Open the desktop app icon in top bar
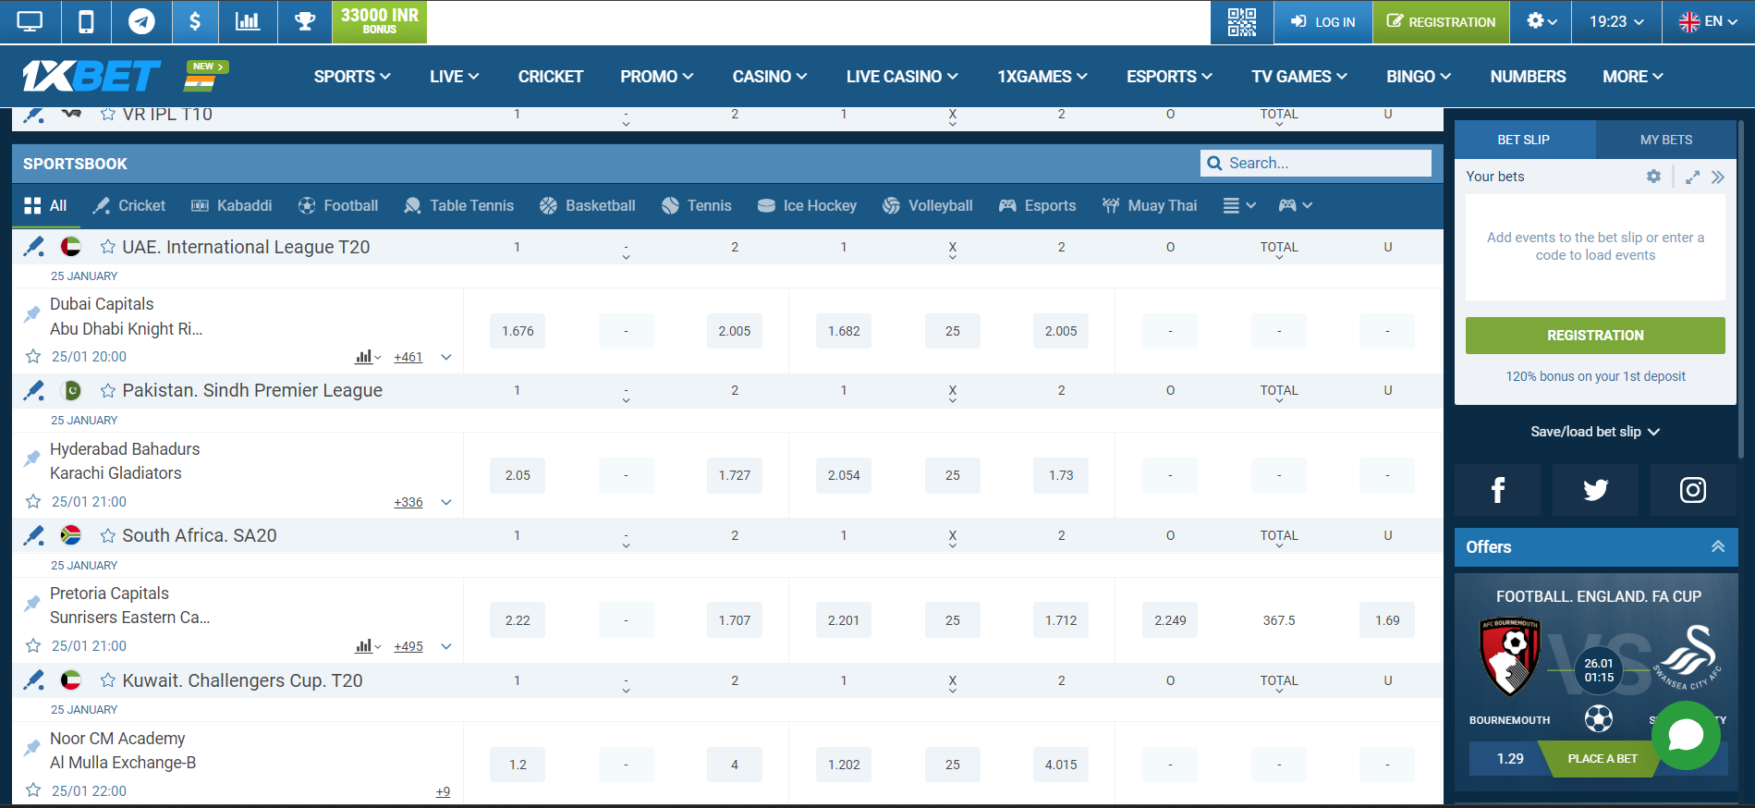 (x=30, y=21)
